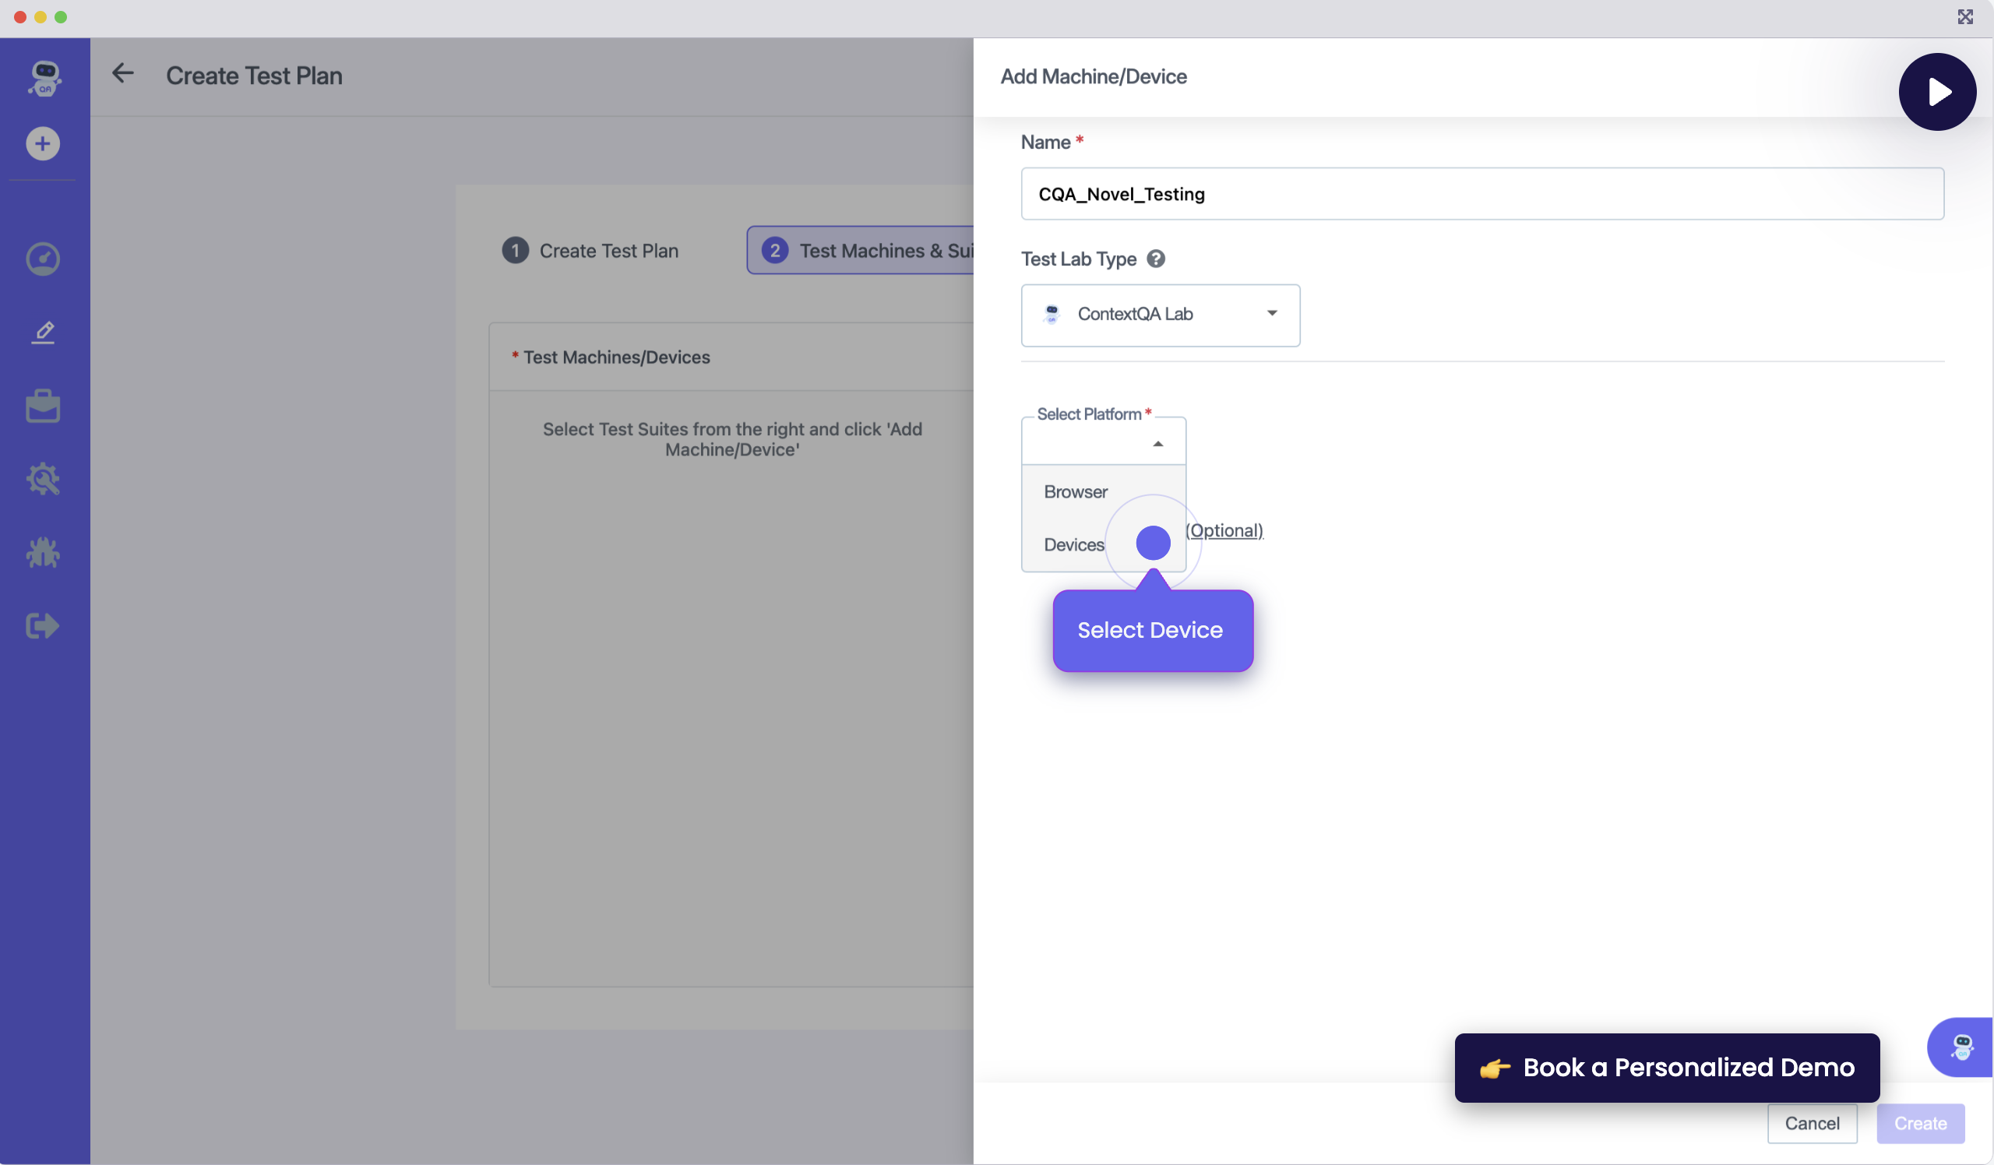
Task: Choose the Browser option from the platform list
Action: click(1076, 492)
